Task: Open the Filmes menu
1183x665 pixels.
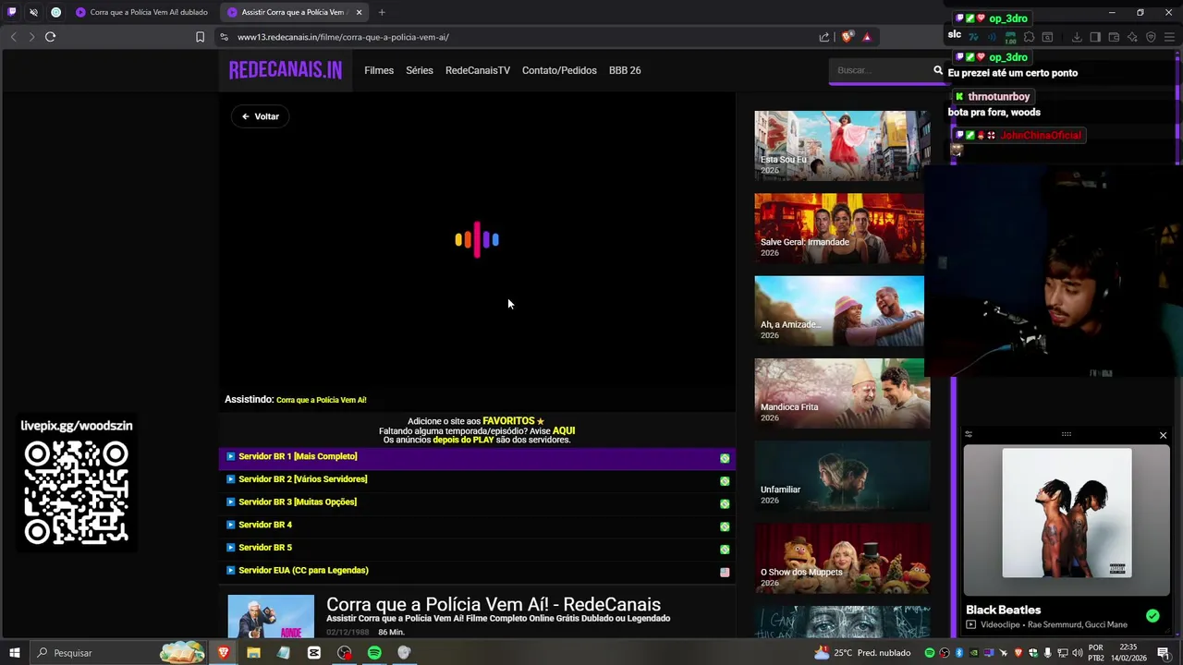Action: pos(379,70)
